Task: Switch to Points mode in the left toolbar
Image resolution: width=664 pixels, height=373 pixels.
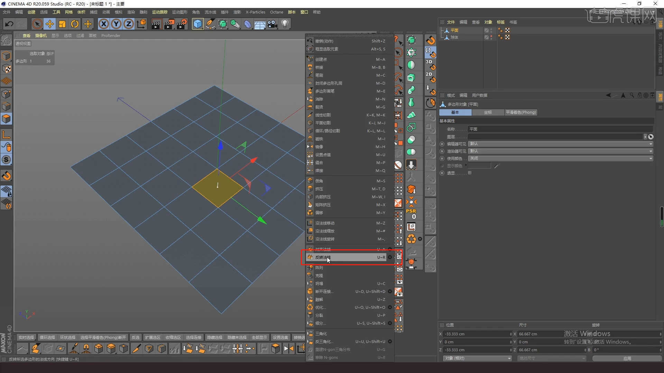Action: pyautogui.click(x=6, y=94)
